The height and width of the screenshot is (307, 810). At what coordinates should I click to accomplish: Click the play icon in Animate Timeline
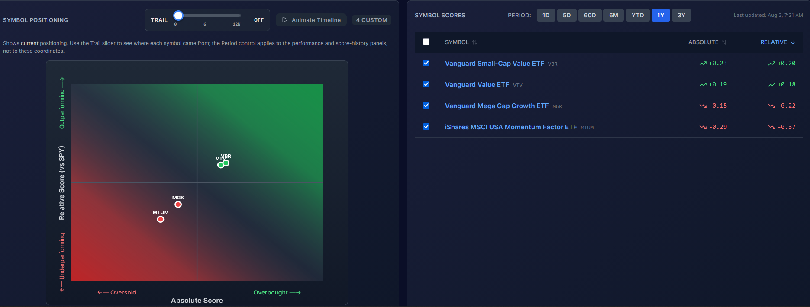click(x=285, y=20)
